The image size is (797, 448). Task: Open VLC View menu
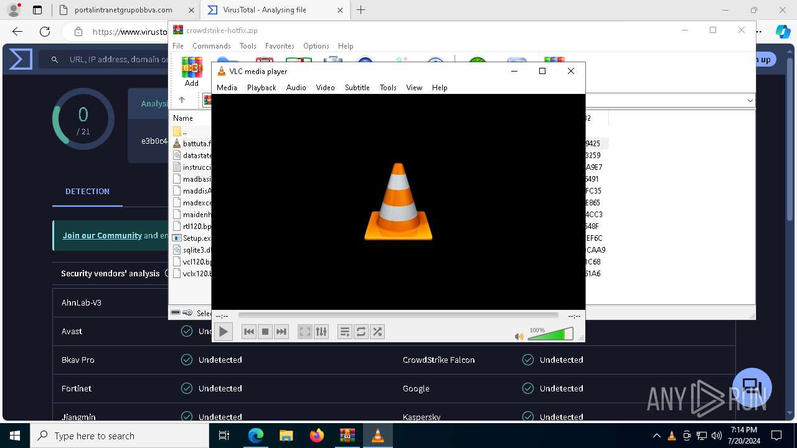coord(414,88)
